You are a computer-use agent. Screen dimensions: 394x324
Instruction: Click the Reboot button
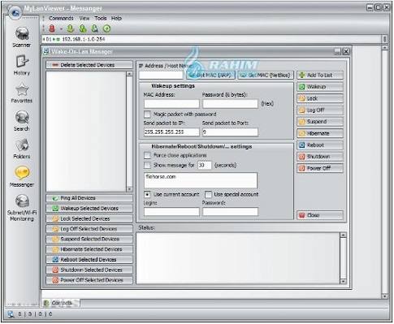(x=320, y=145)
